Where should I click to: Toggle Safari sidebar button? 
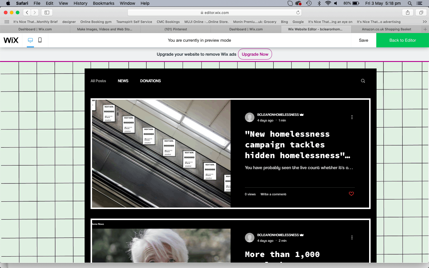(47, 13)
